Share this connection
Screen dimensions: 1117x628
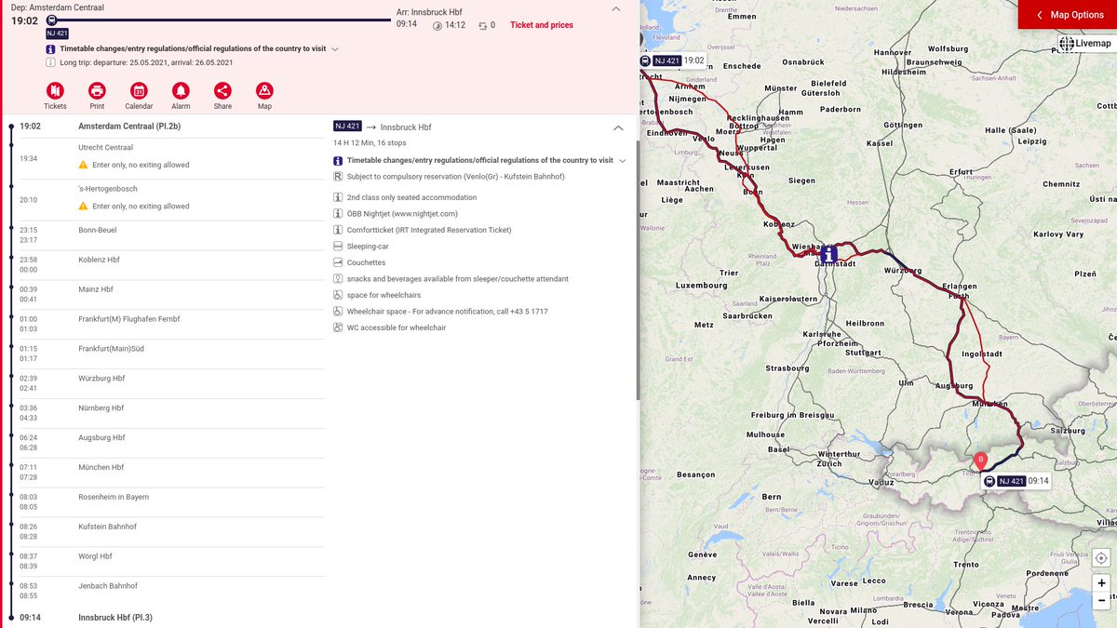tap(222, 90)
